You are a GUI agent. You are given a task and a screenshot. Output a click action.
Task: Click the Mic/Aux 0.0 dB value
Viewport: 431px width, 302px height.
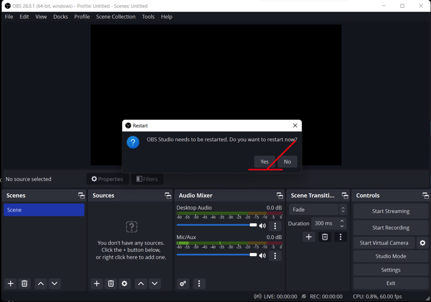[274, 237]
